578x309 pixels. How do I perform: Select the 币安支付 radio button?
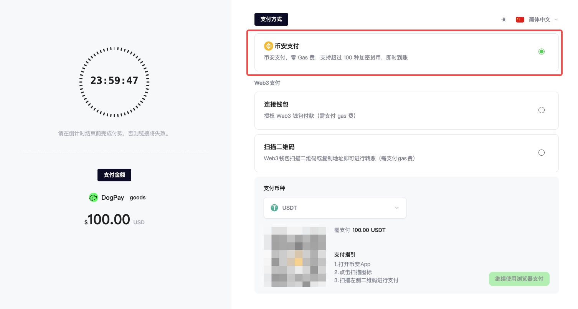[x=542, y=51]
